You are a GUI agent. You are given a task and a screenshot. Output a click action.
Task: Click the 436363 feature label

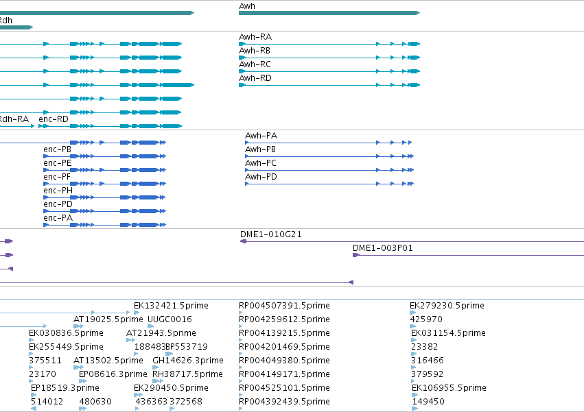[x=152, y=402]
